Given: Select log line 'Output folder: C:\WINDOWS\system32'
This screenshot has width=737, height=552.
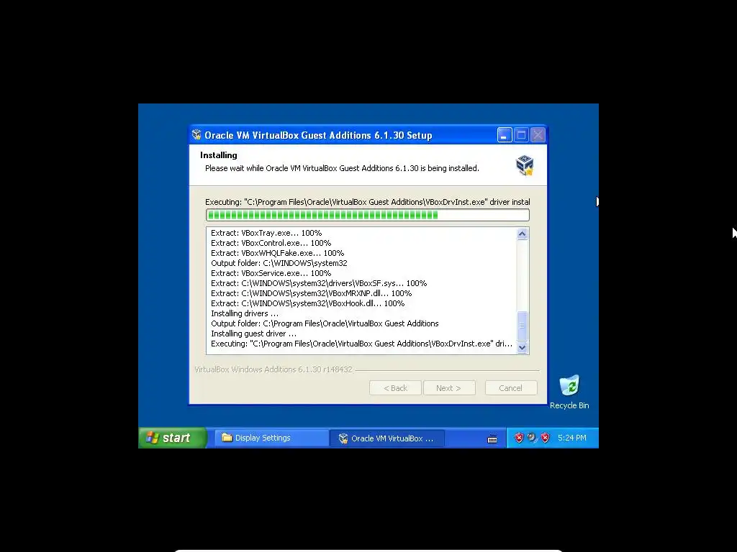Looking at the screenshot, I should pyautogui.click(x=279, y=263).
